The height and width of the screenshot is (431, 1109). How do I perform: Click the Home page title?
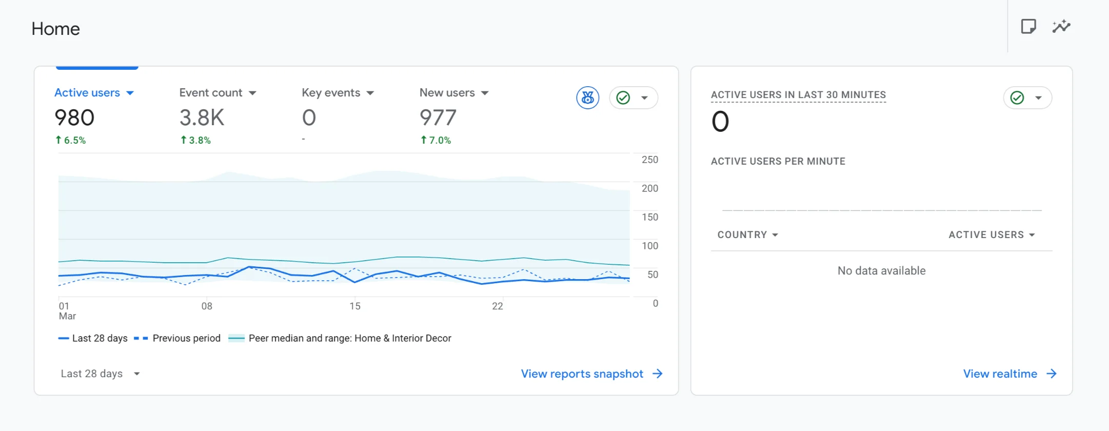click(55, 29)
